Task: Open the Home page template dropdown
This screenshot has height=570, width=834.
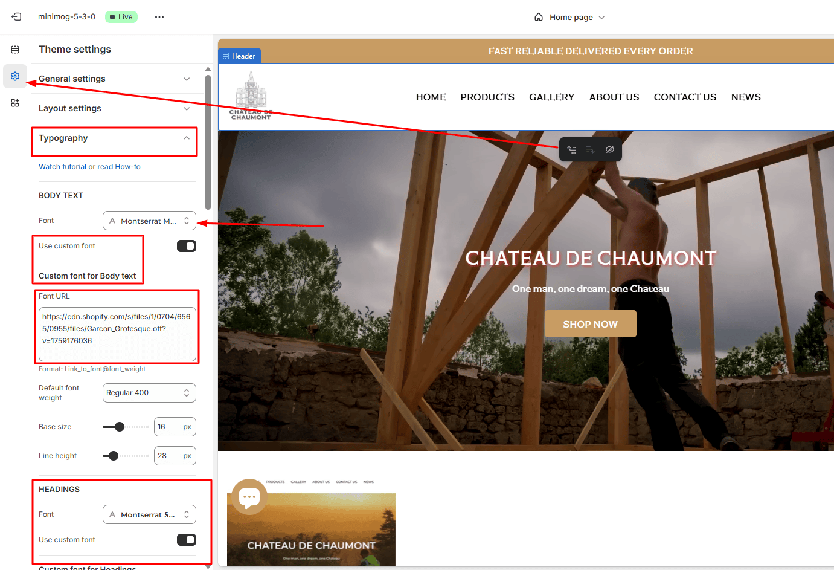Action: 570,17
